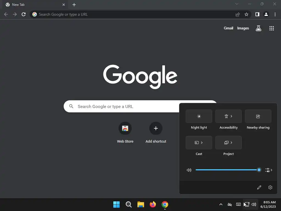Go forward using the browser forward arrow

[15, 14]
